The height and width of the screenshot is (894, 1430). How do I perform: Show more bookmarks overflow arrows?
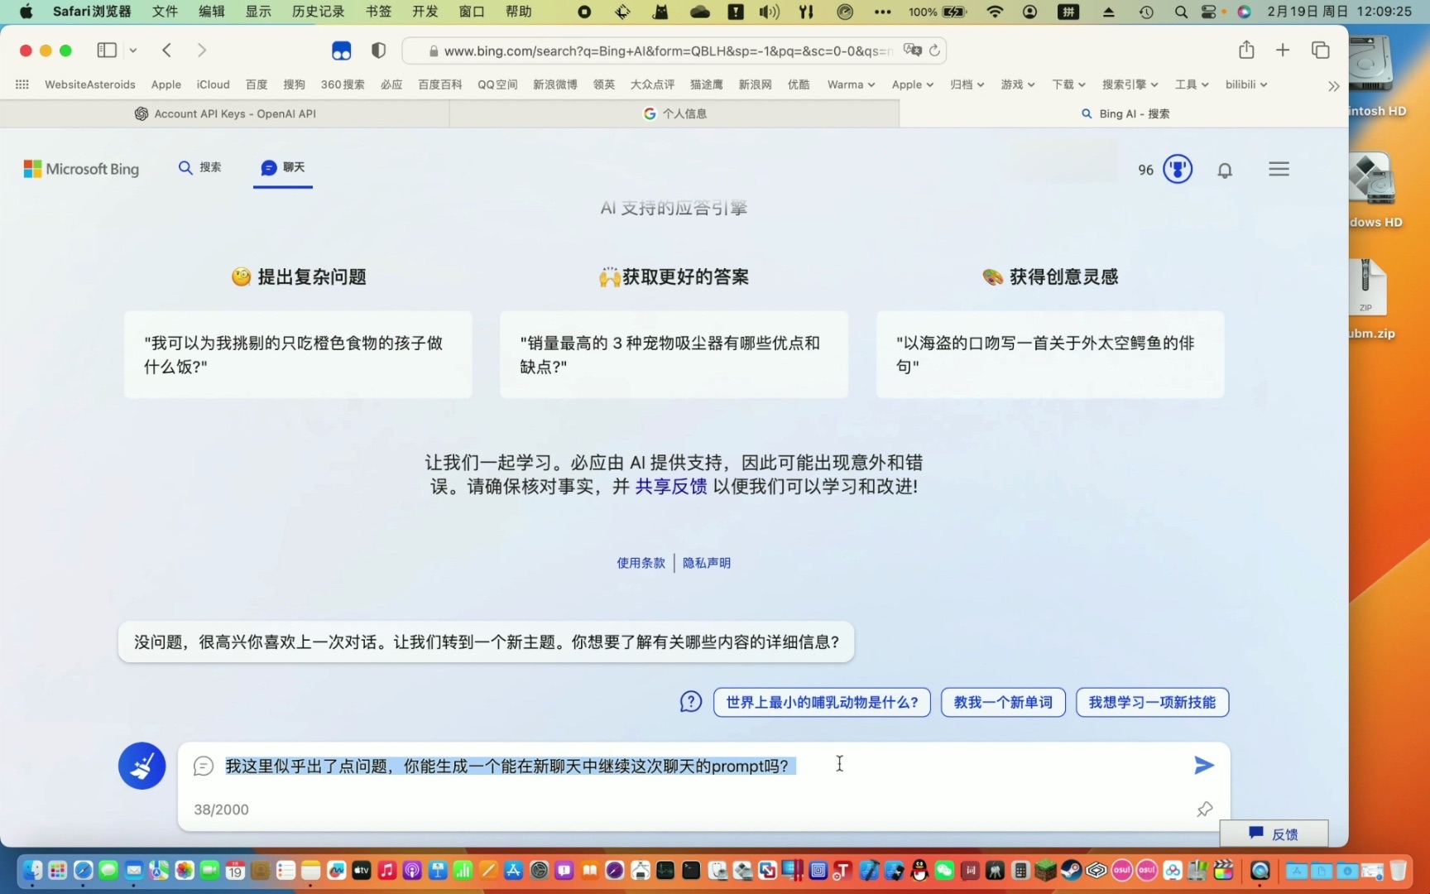tap(1333, 85)
